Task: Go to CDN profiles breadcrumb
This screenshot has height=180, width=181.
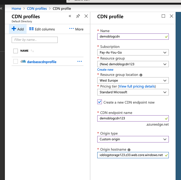Action: (37, 9)
